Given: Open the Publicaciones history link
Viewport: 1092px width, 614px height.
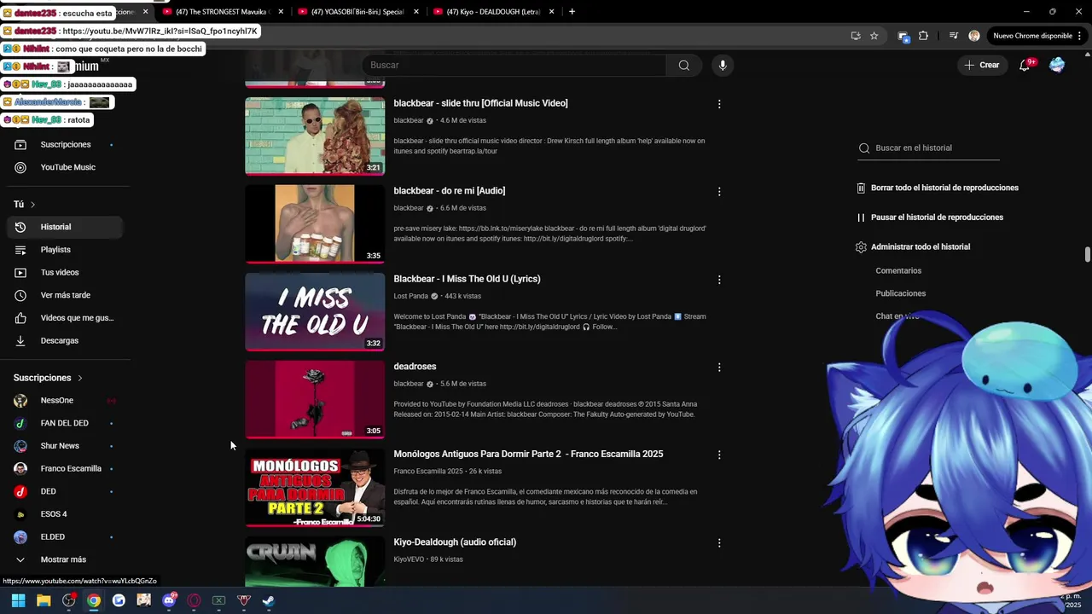Looking at the screenshot, I should (900, 293).
